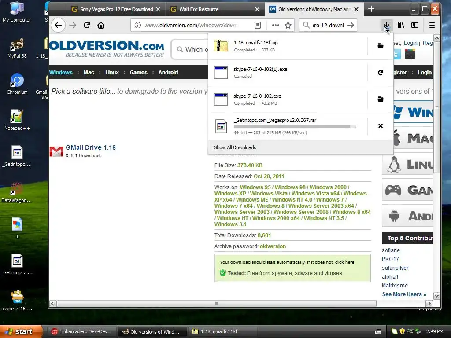Click the horizontal page scrollbar
The height and width of the screenshot is (338, 451).
[217, 304]
